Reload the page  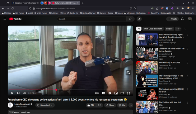tap(12, 8)
